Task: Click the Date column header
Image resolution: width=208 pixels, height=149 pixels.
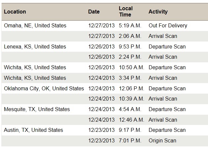Action: pyautogui.click(x=94, y=12)
